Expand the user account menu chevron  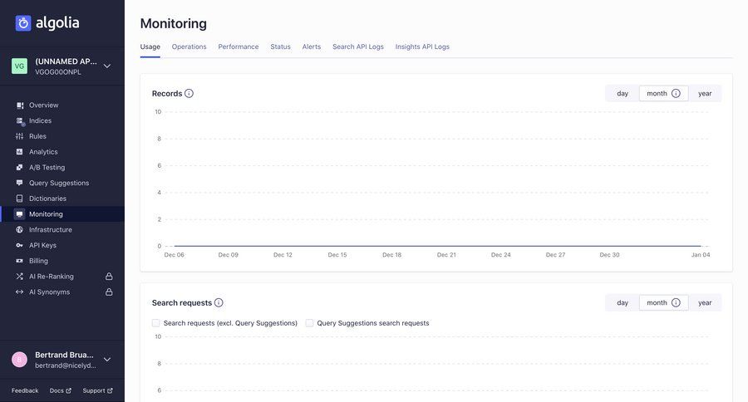[x=107, y=360]
